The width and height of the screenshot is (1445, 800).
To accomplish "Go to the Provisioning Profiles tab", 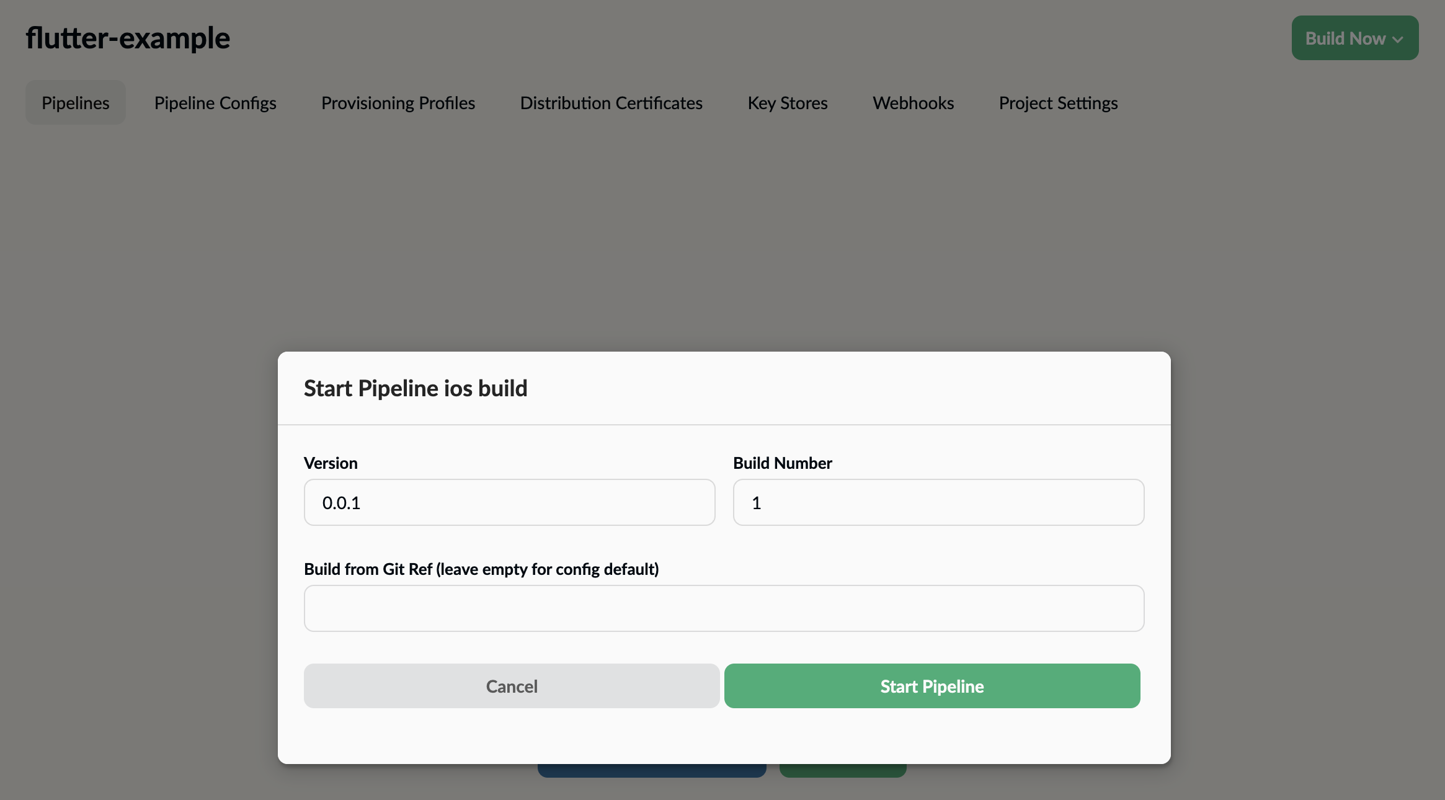I will 398,103.
